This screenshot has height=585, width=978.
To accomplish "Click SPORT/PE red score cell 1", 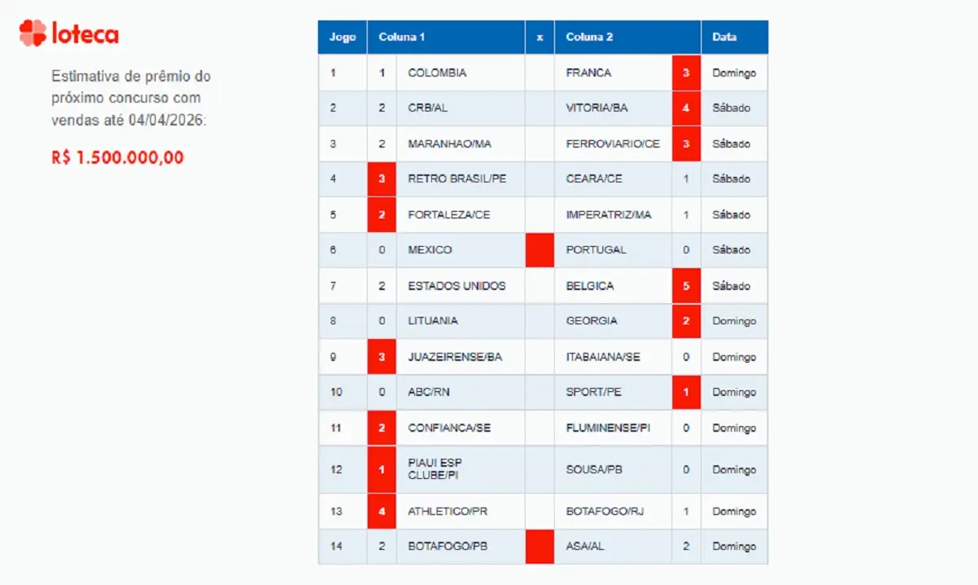I will pos(686,393).
